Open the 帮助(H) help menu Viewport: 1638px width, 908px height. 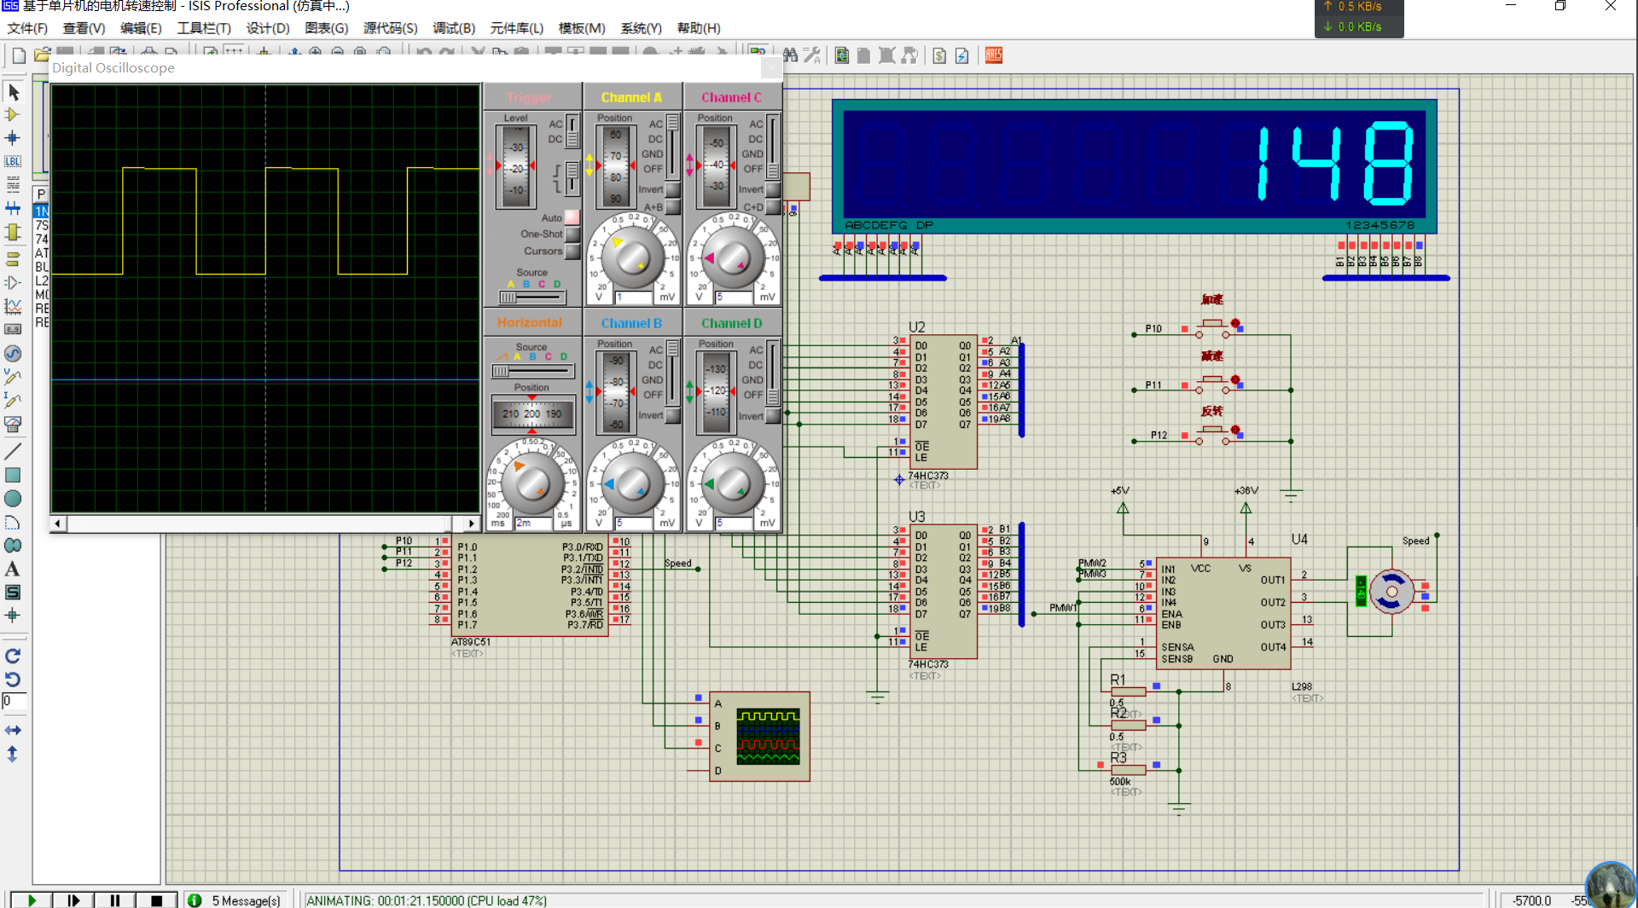[x=699, y=28]
